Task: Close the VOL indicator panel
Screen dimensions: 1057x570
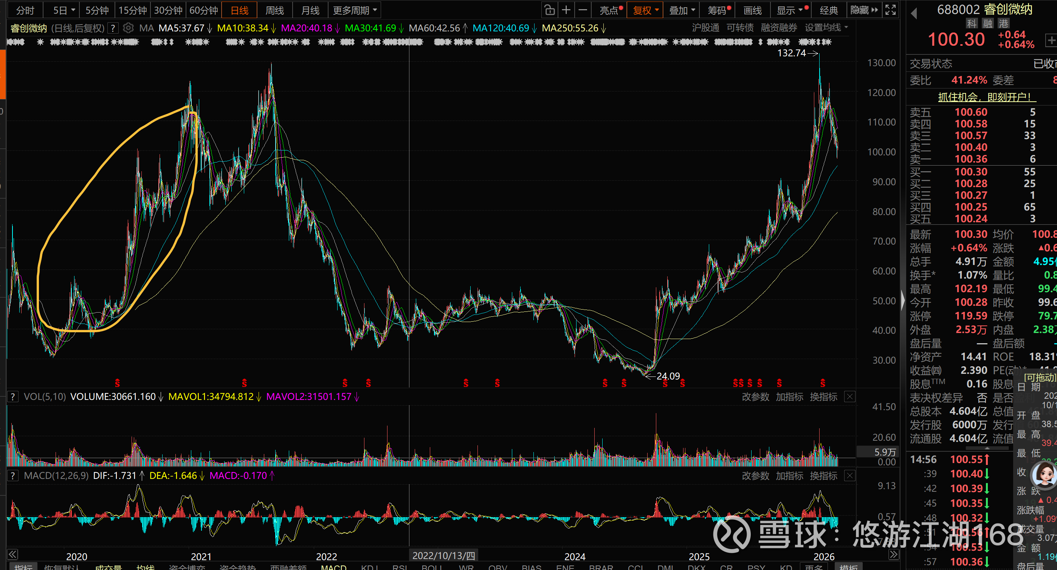Action: (x=849, y=397)
